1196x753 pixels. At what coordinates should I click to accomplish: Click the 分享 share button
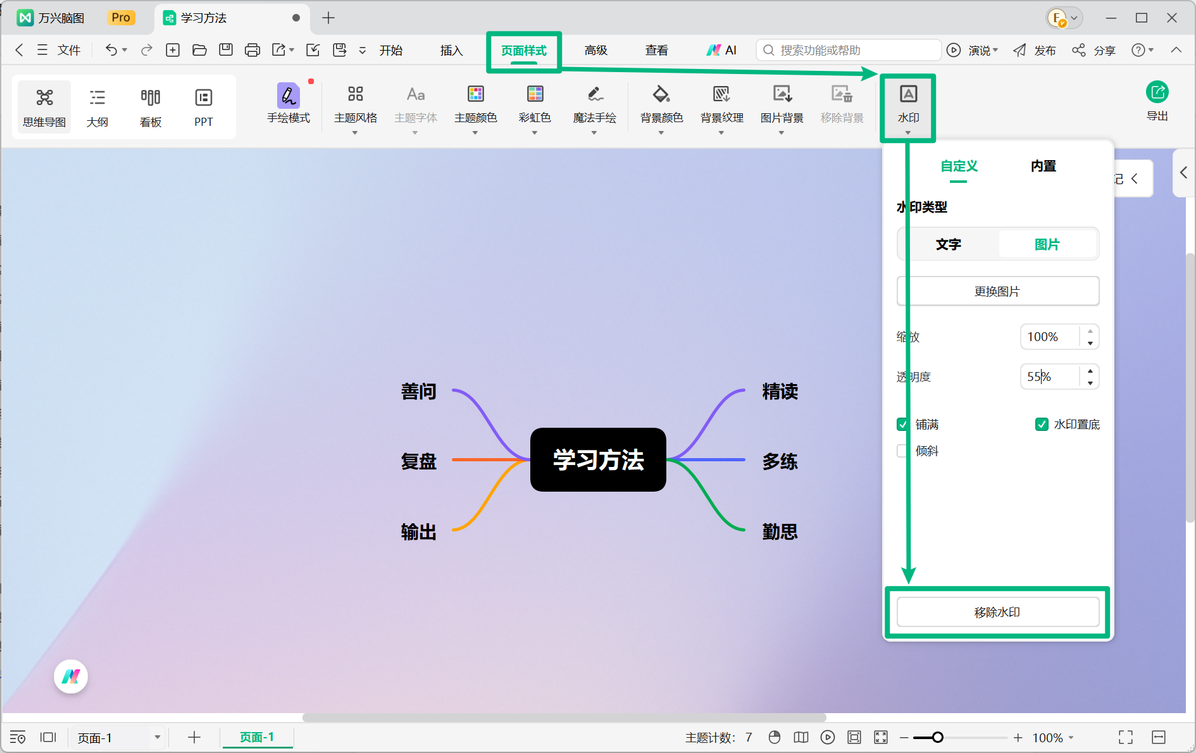point(1093,50)
